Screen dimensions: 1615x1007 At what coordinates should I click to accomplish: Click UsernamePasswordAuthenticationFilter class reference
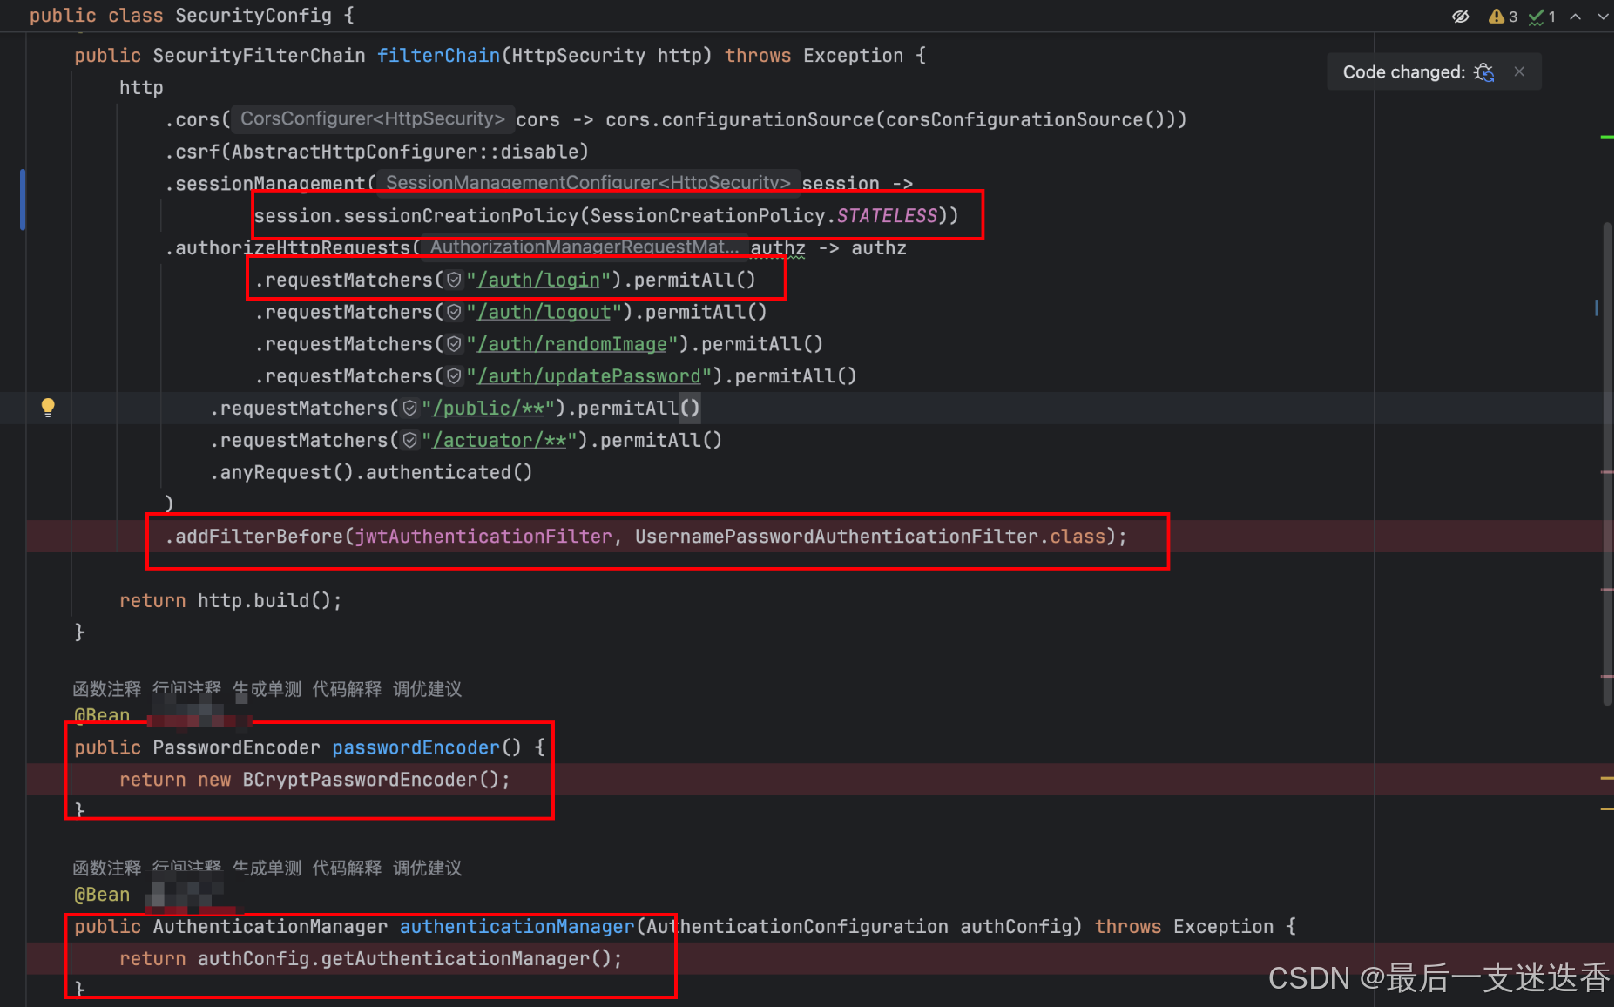tap(836, 537)
